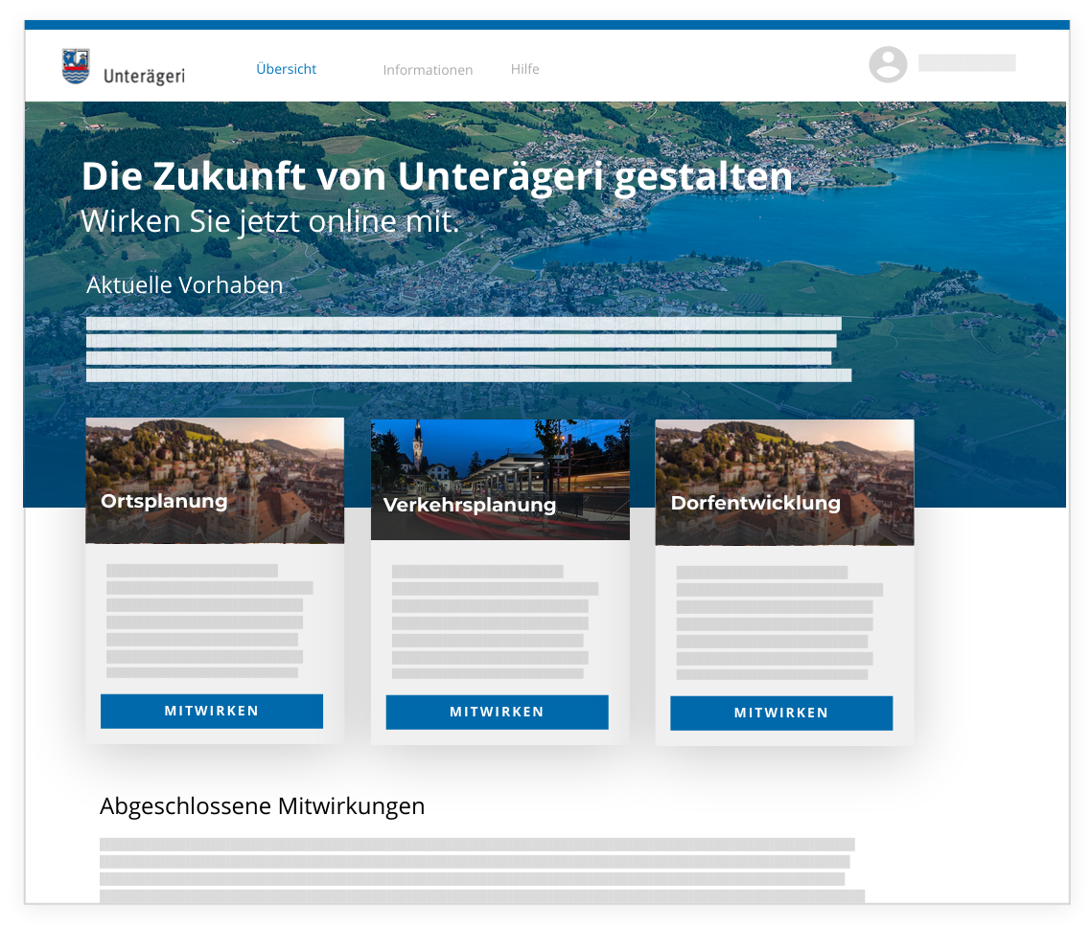Click the Aktuelle Vorhaben heading

coord(185,284)
